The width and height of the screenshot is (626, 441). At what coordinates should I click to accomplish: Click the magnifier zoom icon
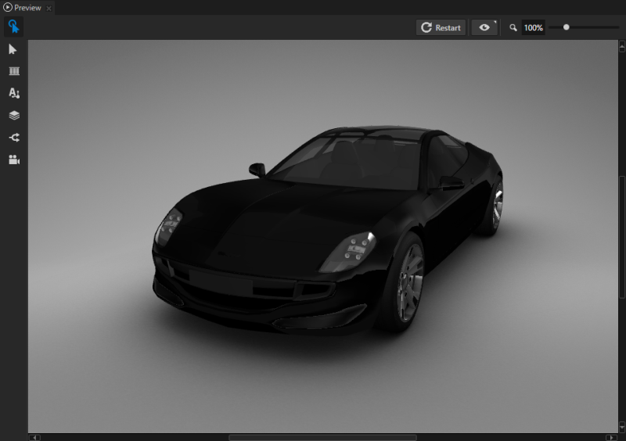(x=513, y=27)
